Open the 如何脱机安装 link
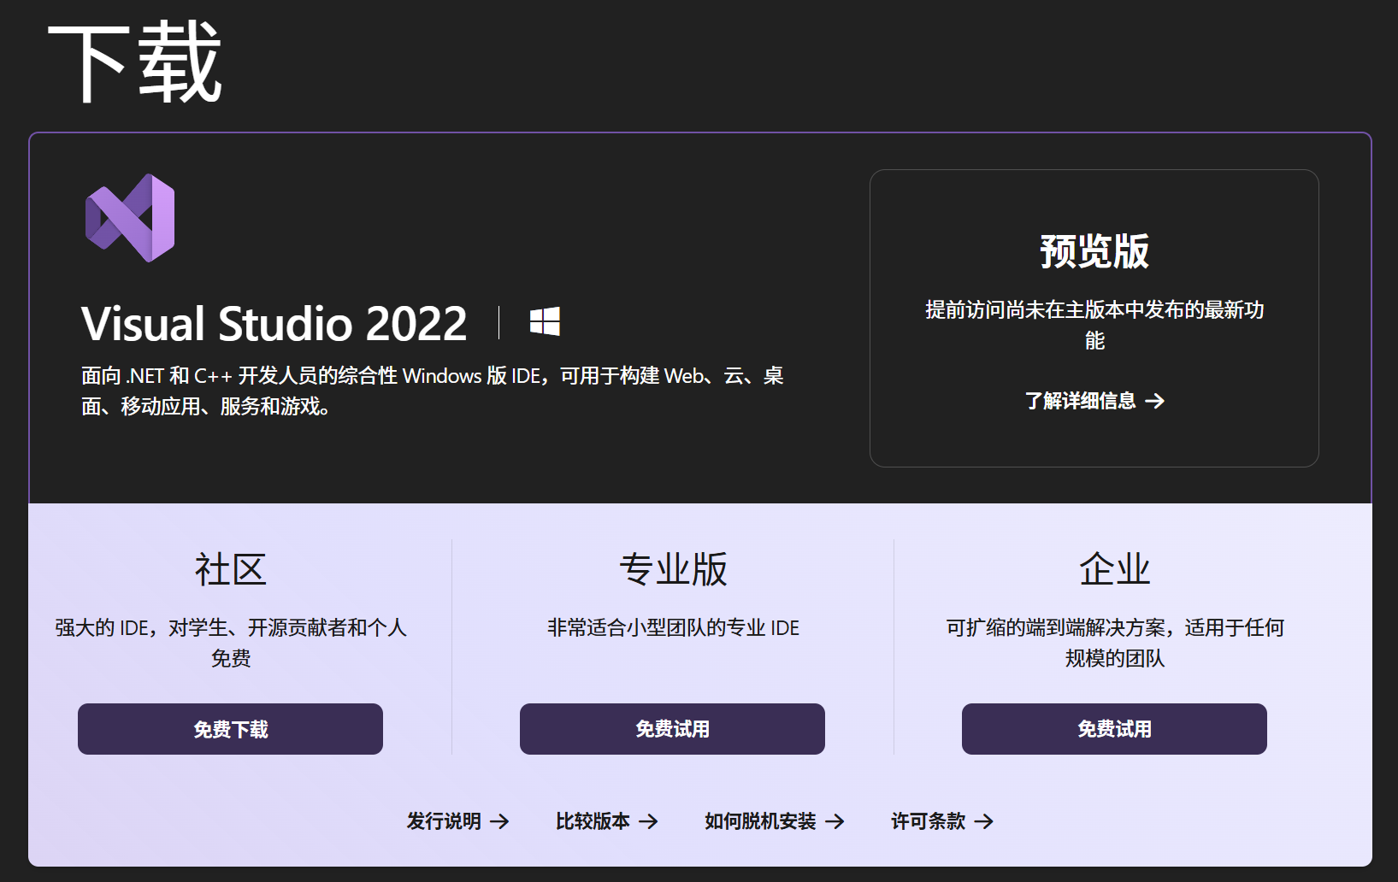This screenshot has height=882, width=1398. (x=759, y=821)
